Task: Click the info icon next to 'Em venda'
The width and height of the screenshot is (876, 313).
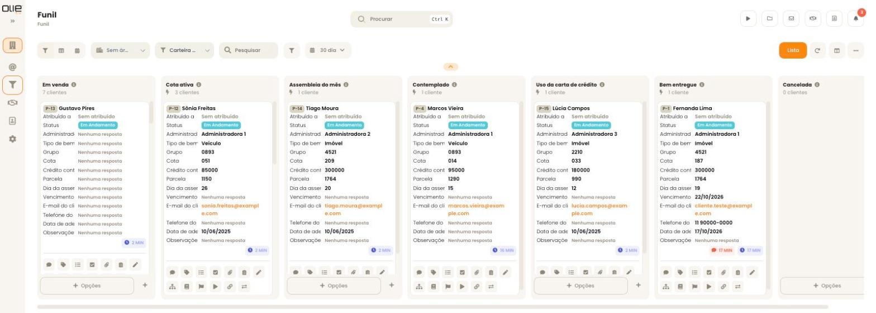Action: [x=74, y=85]
